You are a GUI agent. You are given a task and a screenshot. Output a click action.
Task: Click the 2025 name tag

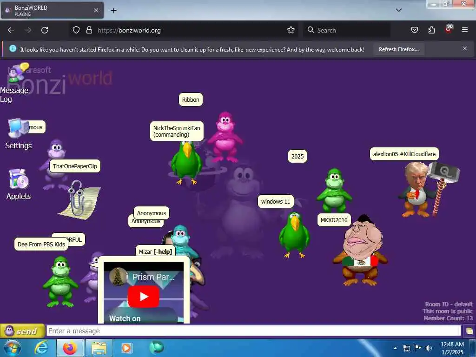[297, 156]
